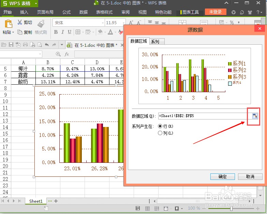Open the 插入 ribbon tab
This screenshot has width=267, height=214.
(x=24, y=12)
